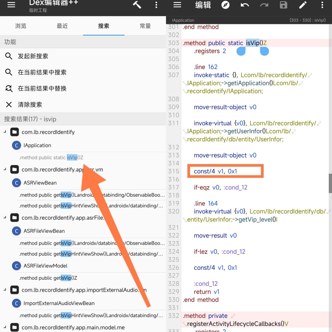Replace within current results using 在当前结果中替换
Screen dimensions: 332x332
[42, 88]
